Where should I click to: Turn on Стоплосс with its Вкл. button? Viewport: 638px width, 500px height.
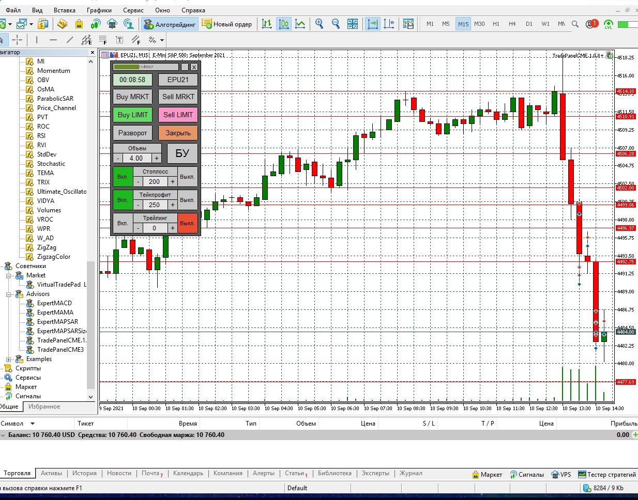[123, 177]
